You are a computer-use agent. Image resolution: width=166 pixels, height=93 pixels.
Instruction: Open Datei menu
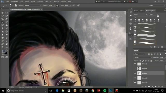(8, 2)
